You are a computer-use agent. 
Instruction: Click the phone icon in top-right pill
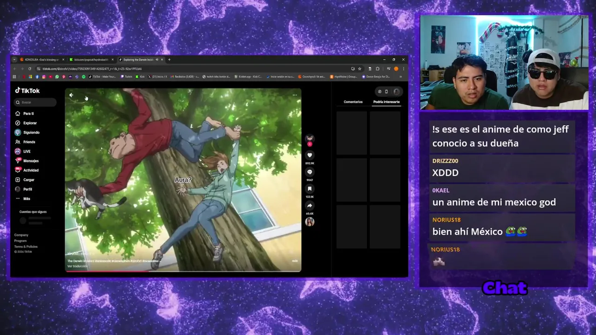click(x=386, y=92)
